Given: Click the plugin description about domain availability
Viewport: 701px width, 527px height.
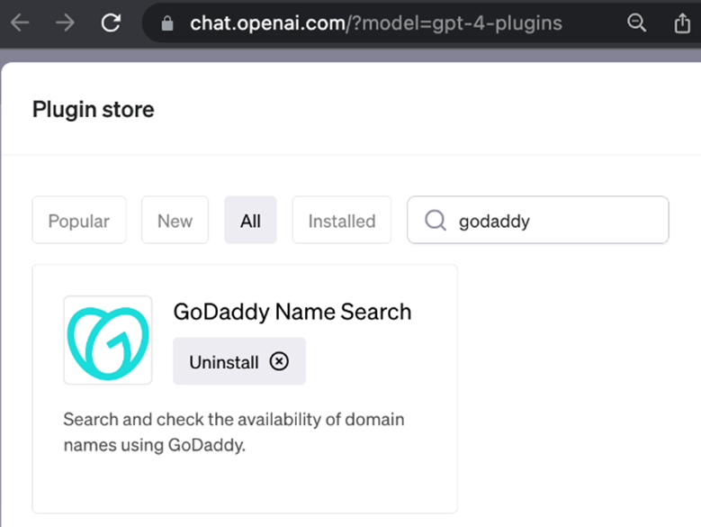Looking at the screenshot, I should (x=234, y=432).
